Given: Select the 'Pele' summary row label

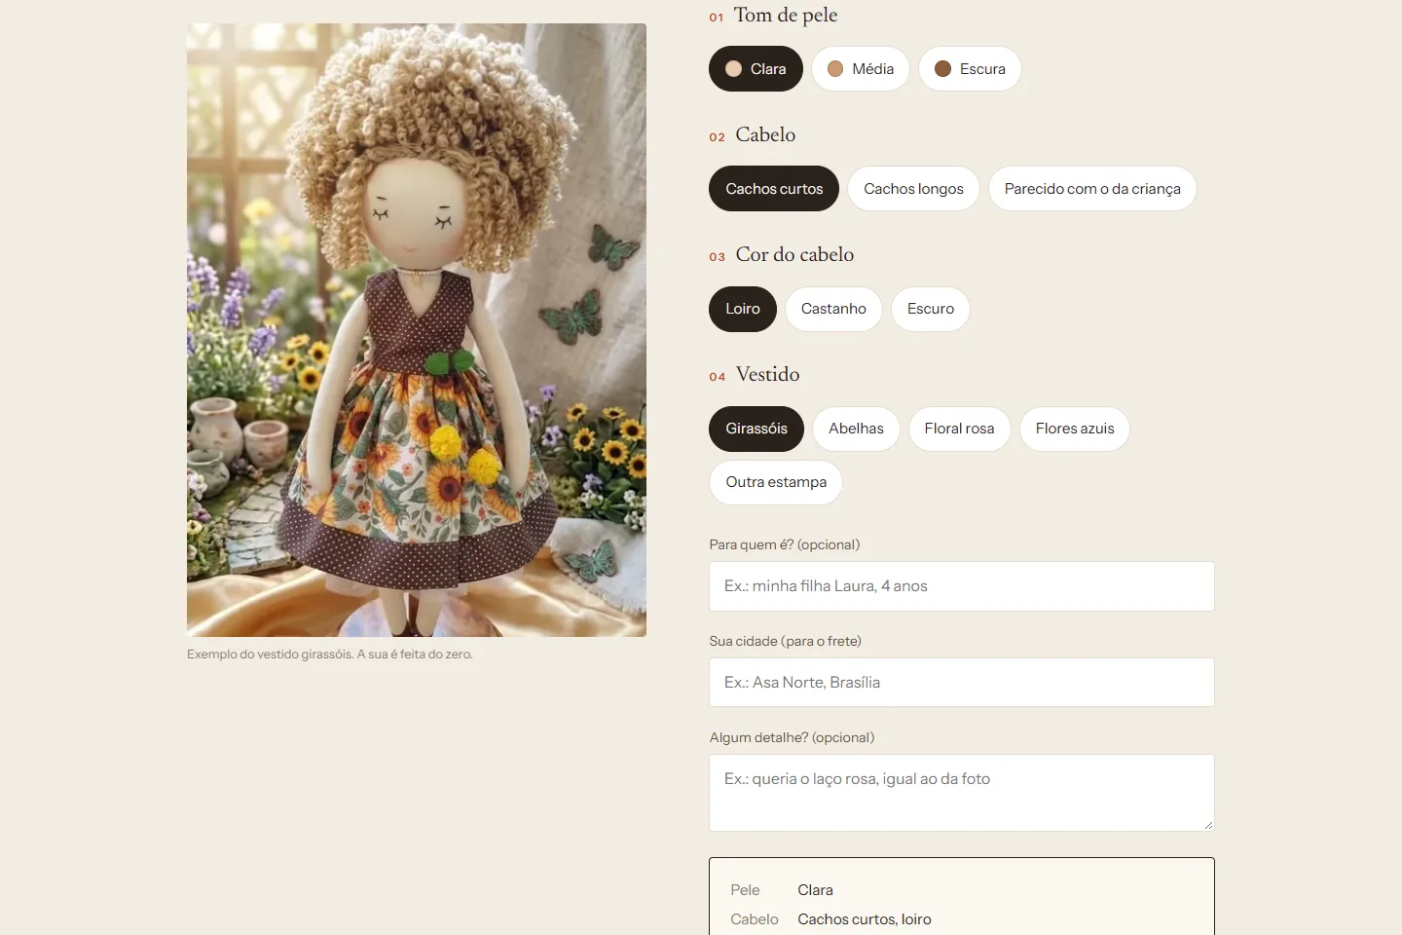Looking at the screenshot, I should tap(745, 890).
